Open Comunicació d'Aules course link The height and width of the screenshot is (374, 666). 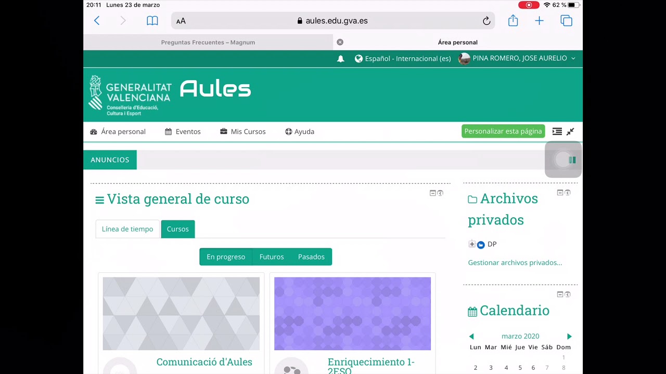(x=204, y=362)
